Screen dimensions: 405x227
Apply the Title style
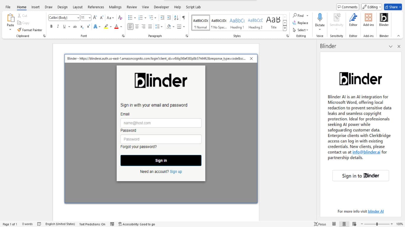[x=273, y=23]
